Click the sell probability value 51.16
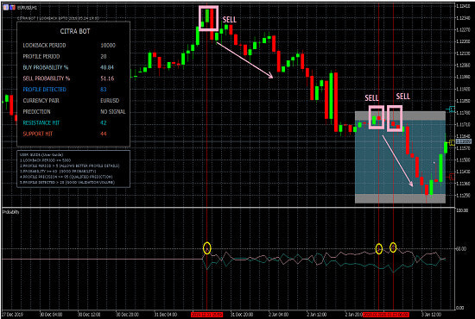 pyautogui.click(x=107, y=78)
